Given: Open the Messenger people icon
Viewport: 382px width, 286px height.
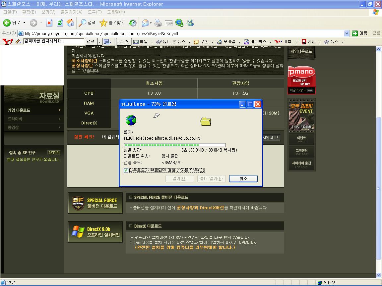Looking at the screenshot, I should (190, 23).
